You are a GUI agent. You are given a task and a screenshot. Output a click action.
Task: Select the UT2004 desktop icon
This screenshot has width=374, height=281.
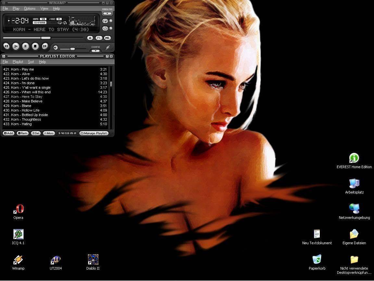point(56,260)
